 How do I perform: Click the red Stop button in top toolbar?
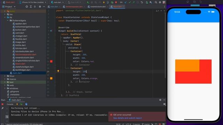(x=116, y=2)
